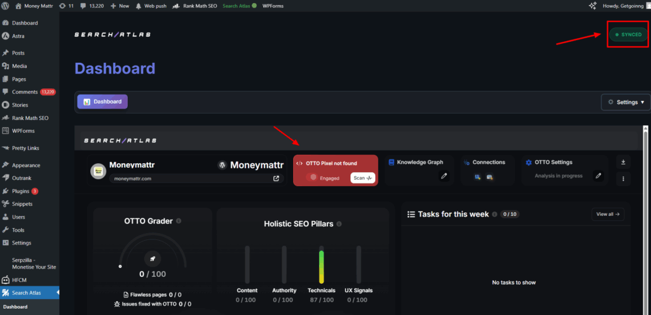Screen dimensions: 651x315
Task: Open the 13,220 comments in admin bar
Action: coord(92,6)
